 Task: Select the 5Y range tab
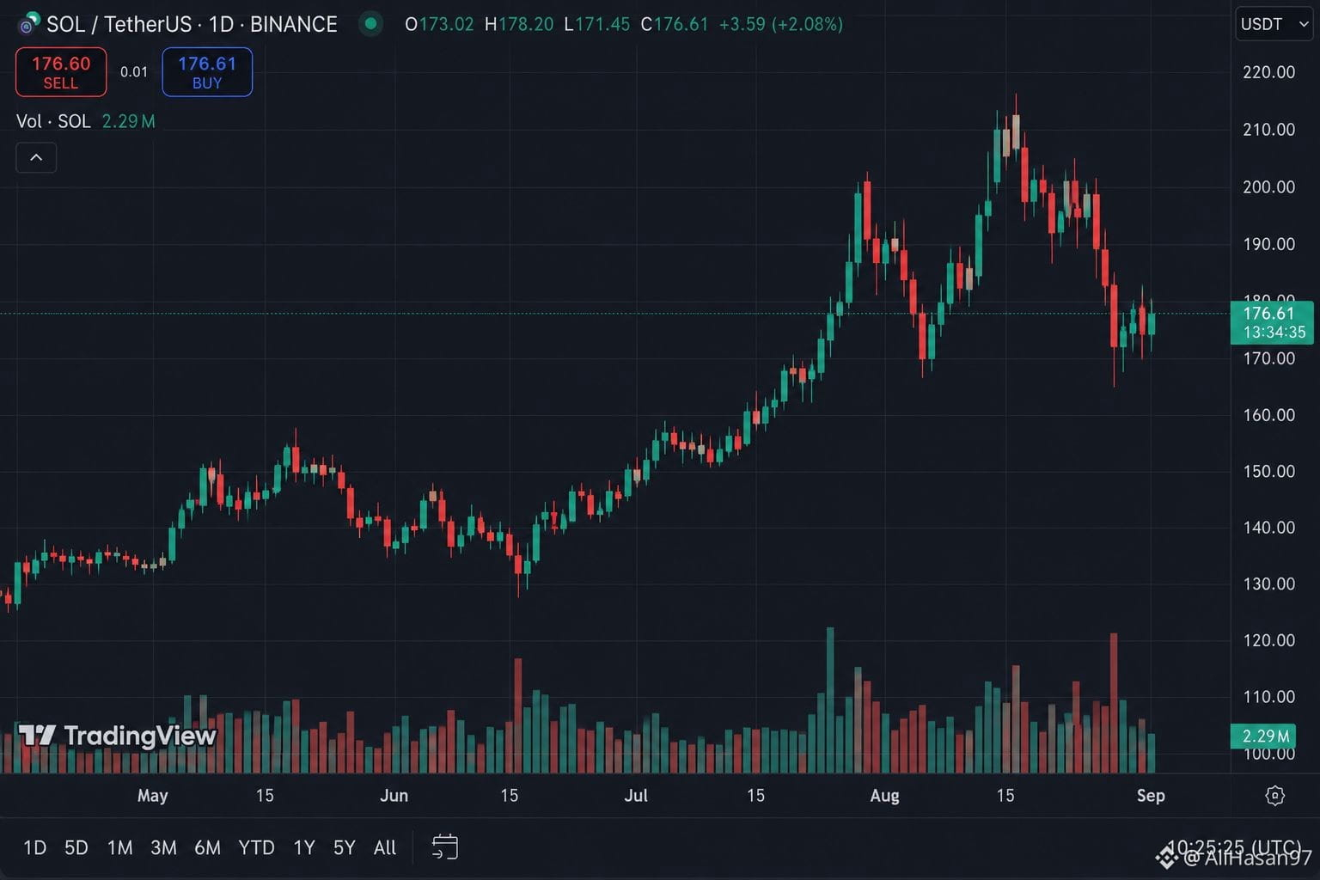click(x=344, y=848)
